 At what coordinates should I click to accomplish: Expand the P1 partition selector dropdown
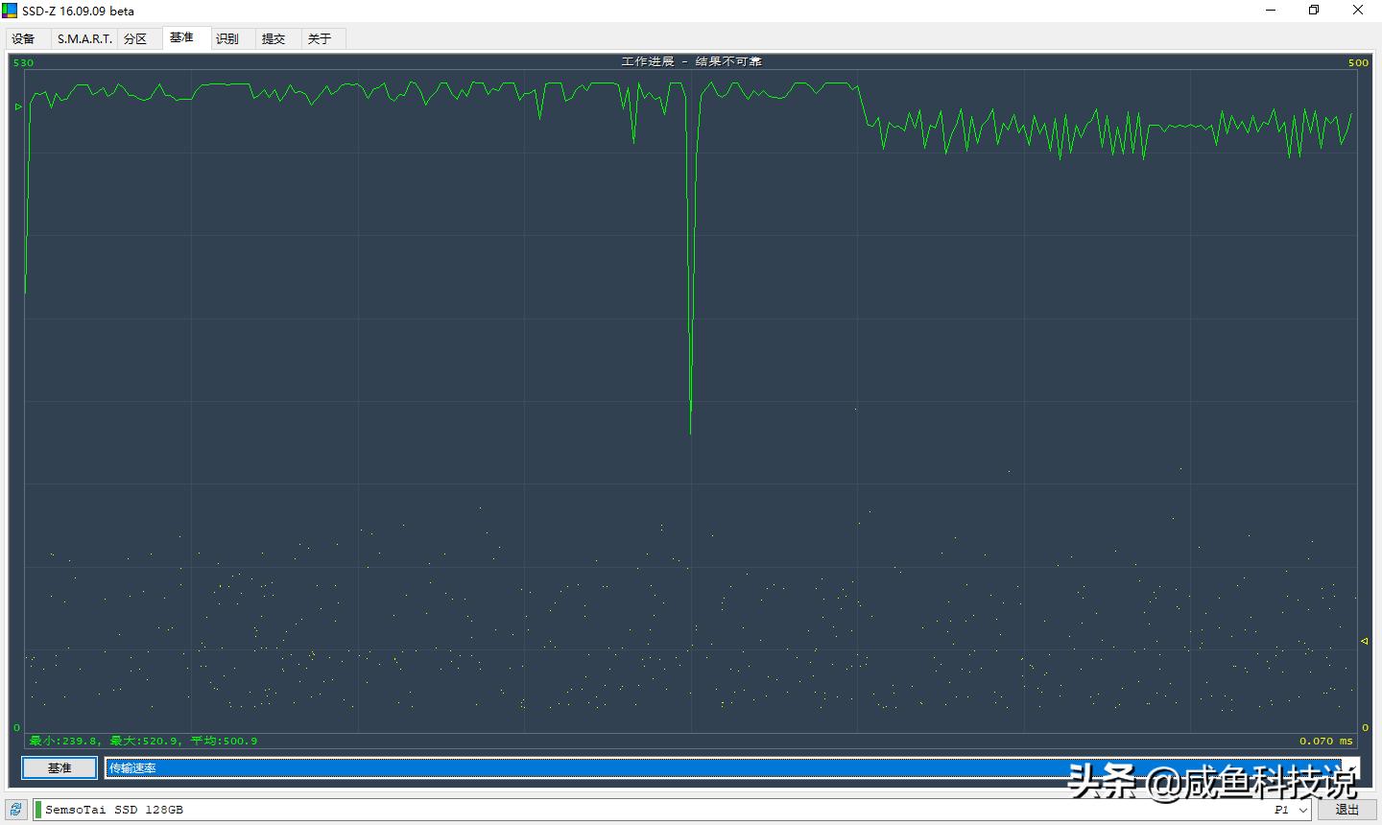click(x=1291, y=809)
